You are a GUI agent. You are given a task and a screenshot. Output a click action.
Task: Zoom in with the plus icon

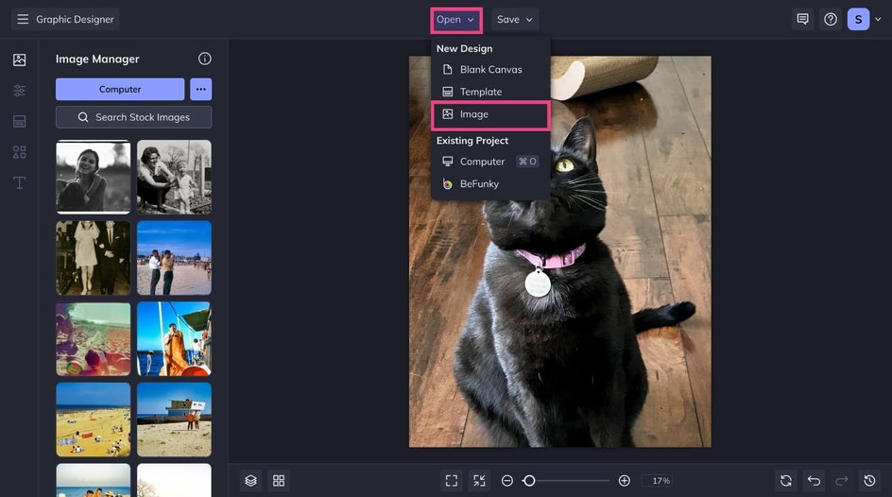(624, 481)
